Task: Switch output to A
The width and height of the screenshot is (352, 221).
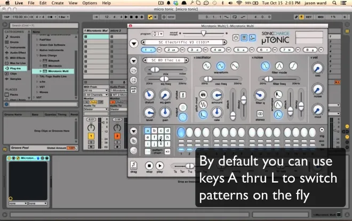Action: tap(183, 117)
